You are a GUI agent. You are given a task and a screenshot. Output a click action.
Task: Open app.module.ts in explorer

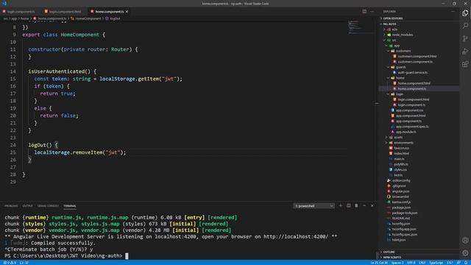pos(406,132)
